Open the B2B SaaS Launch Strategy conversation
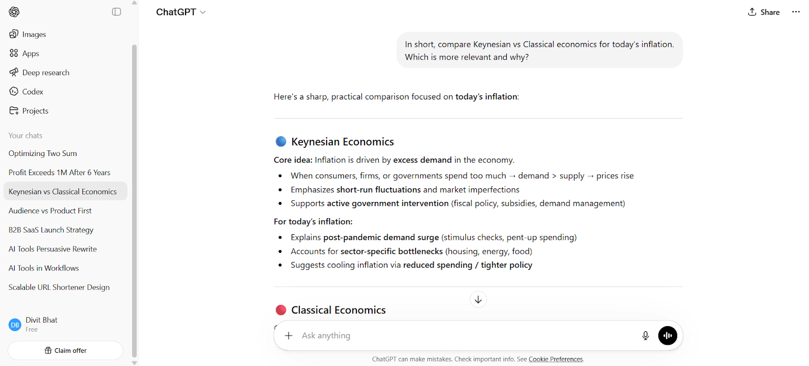809x366 pixels. pyautogui.click(x=51, y=230)
